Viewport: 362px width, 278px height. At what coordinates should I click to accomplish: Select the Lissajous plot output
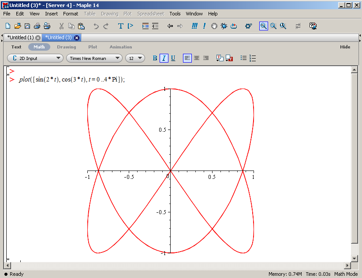click(170, 171)
